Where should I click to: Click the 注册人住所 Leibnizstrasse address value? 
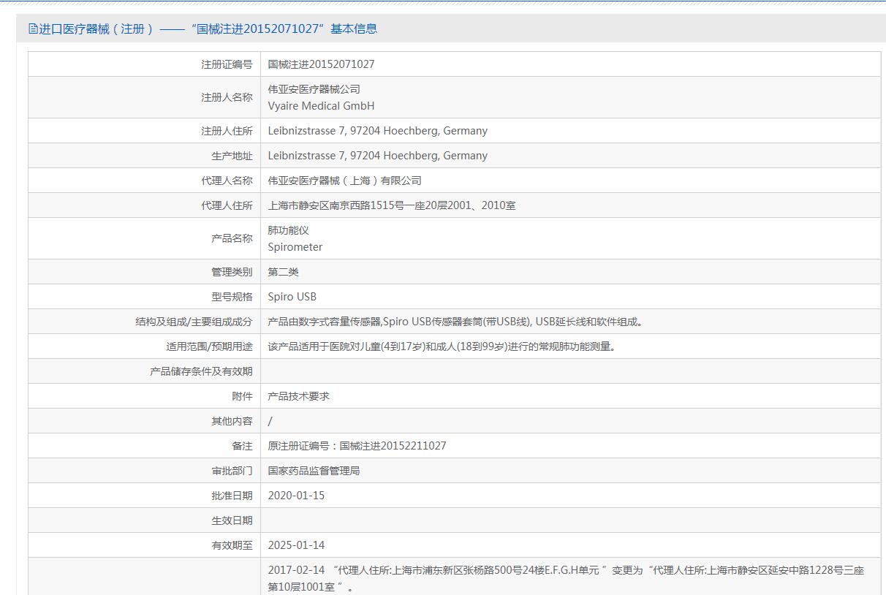click(x=377, y=131)
